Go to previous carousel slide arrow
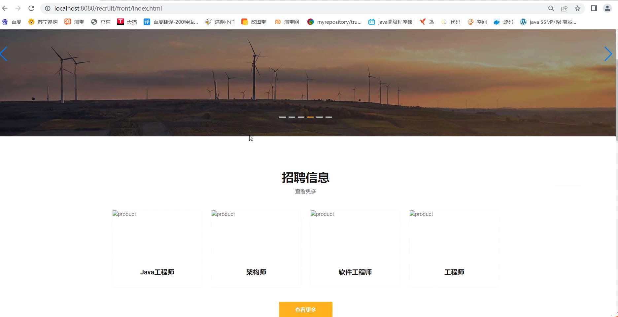Viewport: 618px width, 317px height. 4,54
